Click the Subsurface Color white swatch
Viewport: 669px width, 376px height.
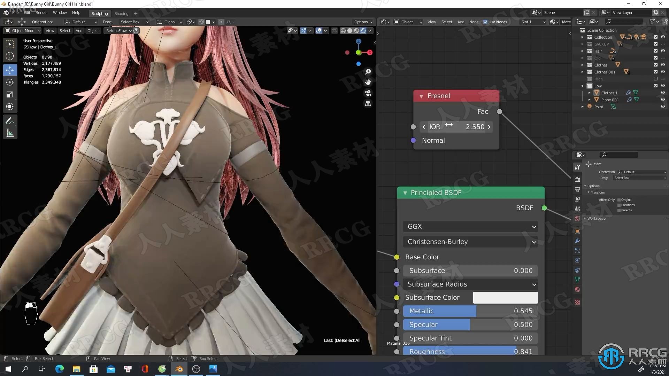pos(505,298)
